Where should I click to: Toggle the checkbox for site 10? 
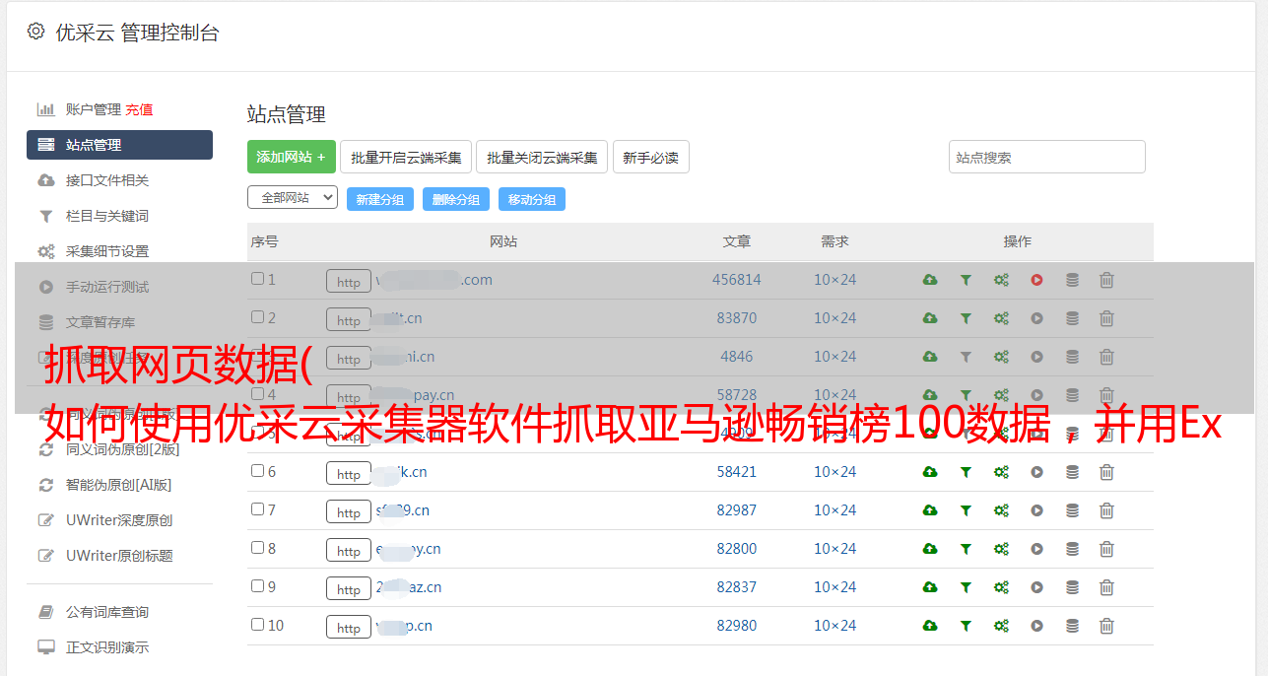point(257,625)
